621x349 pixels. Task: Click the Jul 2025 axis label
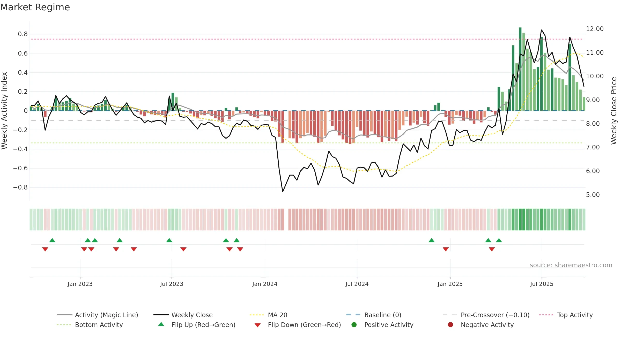pos(542,284)
